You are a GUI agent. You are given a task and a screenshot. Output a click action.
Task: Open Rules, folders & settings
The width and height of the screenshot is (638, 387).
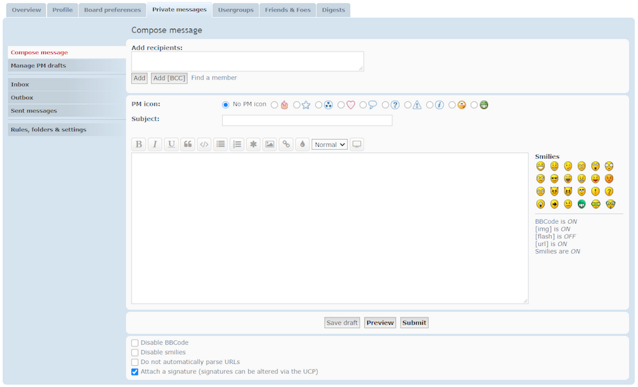67,130
